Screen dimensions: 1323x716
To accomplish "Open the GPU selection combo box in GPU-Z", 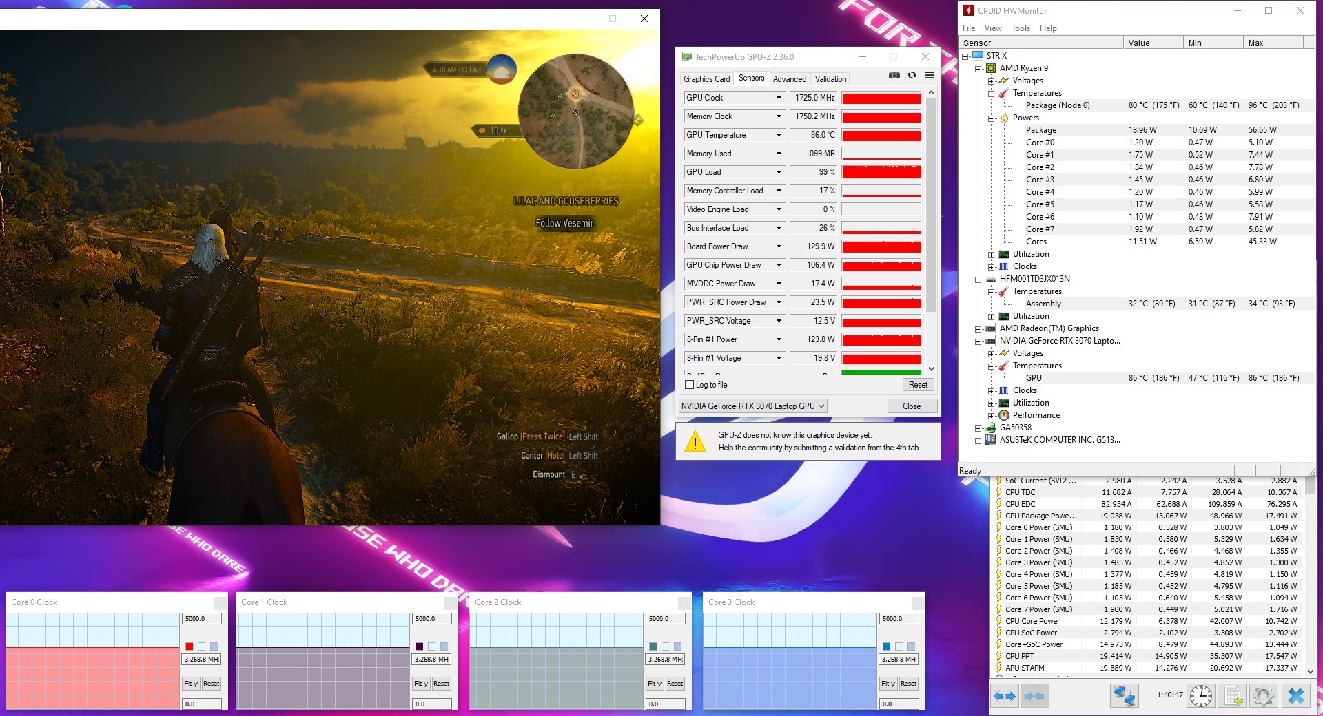I will pyautogui.click(x=752, y=406).
